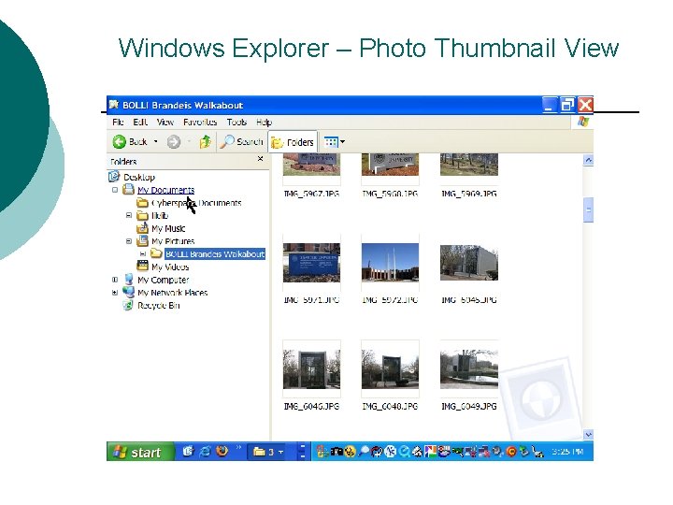The height and width of the screenshot is (505, 673).
Task: Click the My Documents link in tree
Action: [x=166, y=190]
